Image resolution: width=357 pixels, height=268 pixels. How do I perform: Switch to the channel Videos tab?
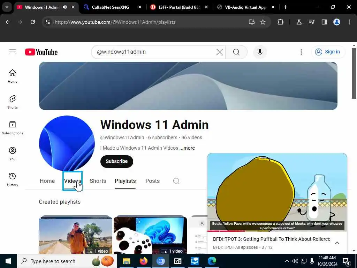click(x=73, y=181)
